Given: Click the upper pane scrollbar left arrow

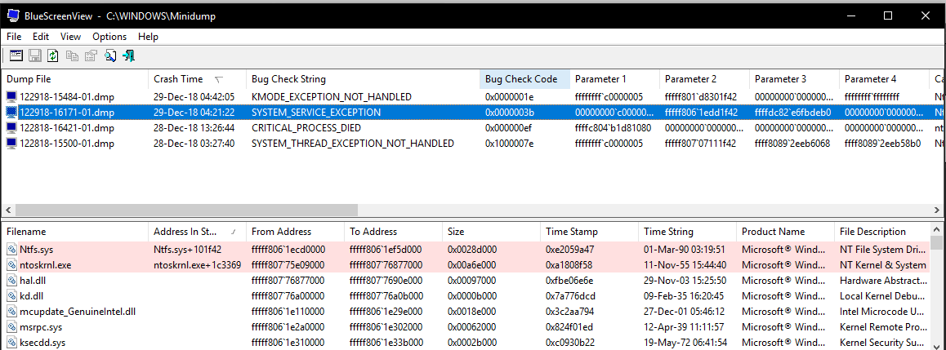Looking at the screenshot, I should [8, 210].
